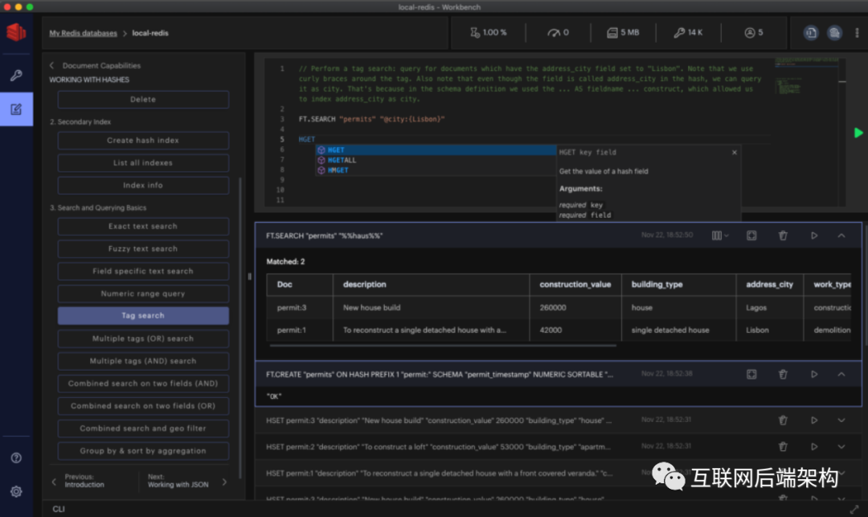Click Fuzzy text search button

pos(143,249)
